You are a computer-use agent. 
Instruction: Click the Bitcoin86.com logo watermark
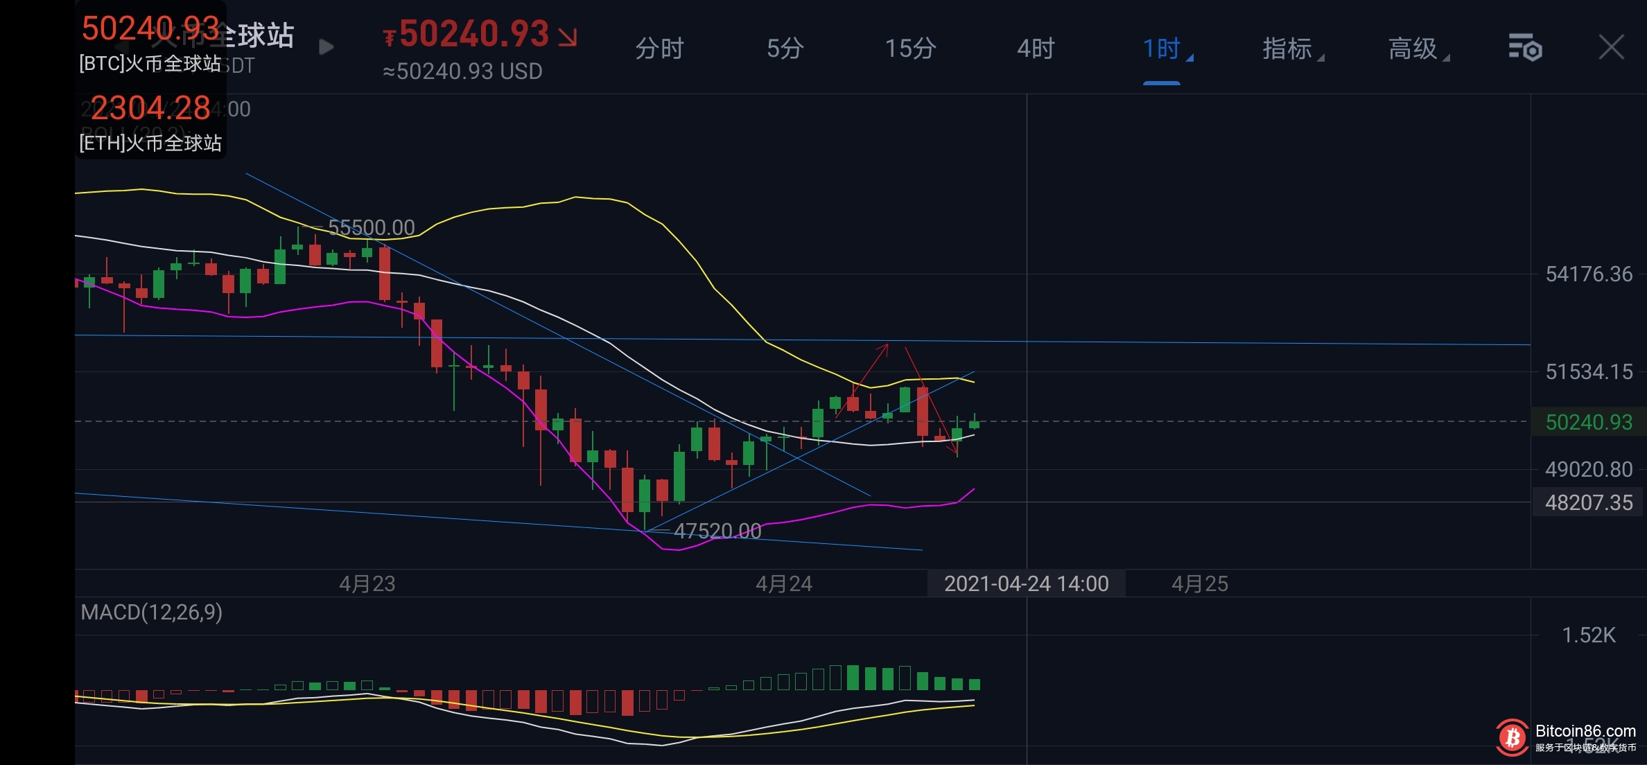click(x=1513, y=737)
